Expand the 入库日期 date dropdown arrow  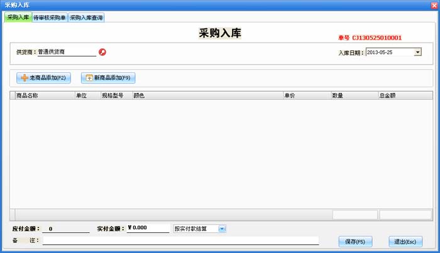(x=417, y=52)
